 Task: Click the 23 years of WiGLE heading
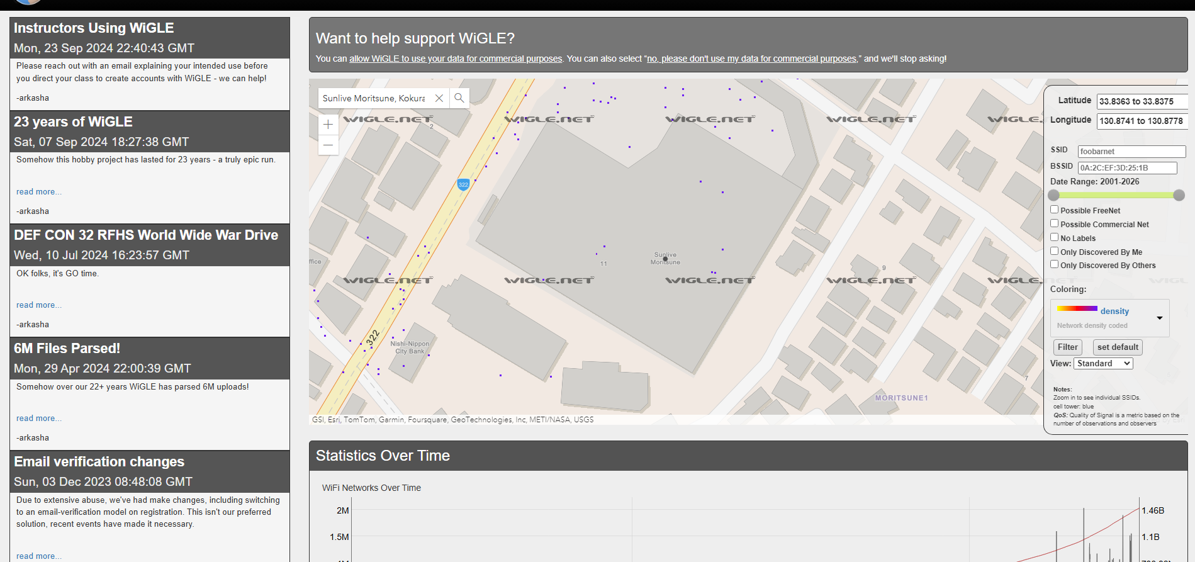[x=73, y=121]
